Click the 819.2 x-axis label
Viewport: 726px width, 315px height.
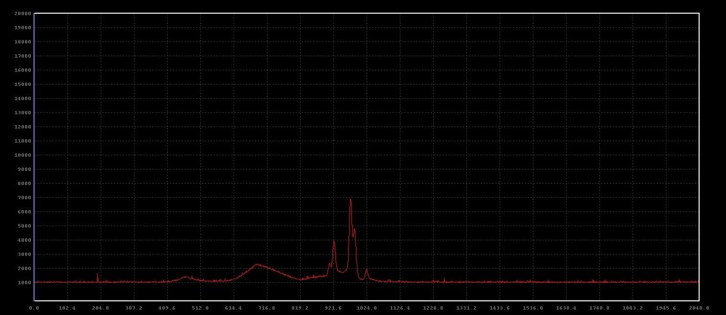click(x=300, y=308)
